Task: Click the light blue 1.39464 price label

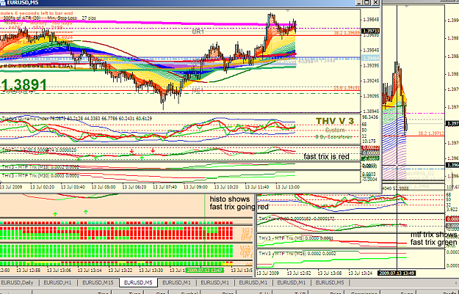Action: 371,58
